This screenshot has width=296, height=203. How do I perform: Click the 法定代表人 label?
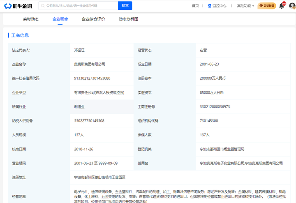pos(21,50)
